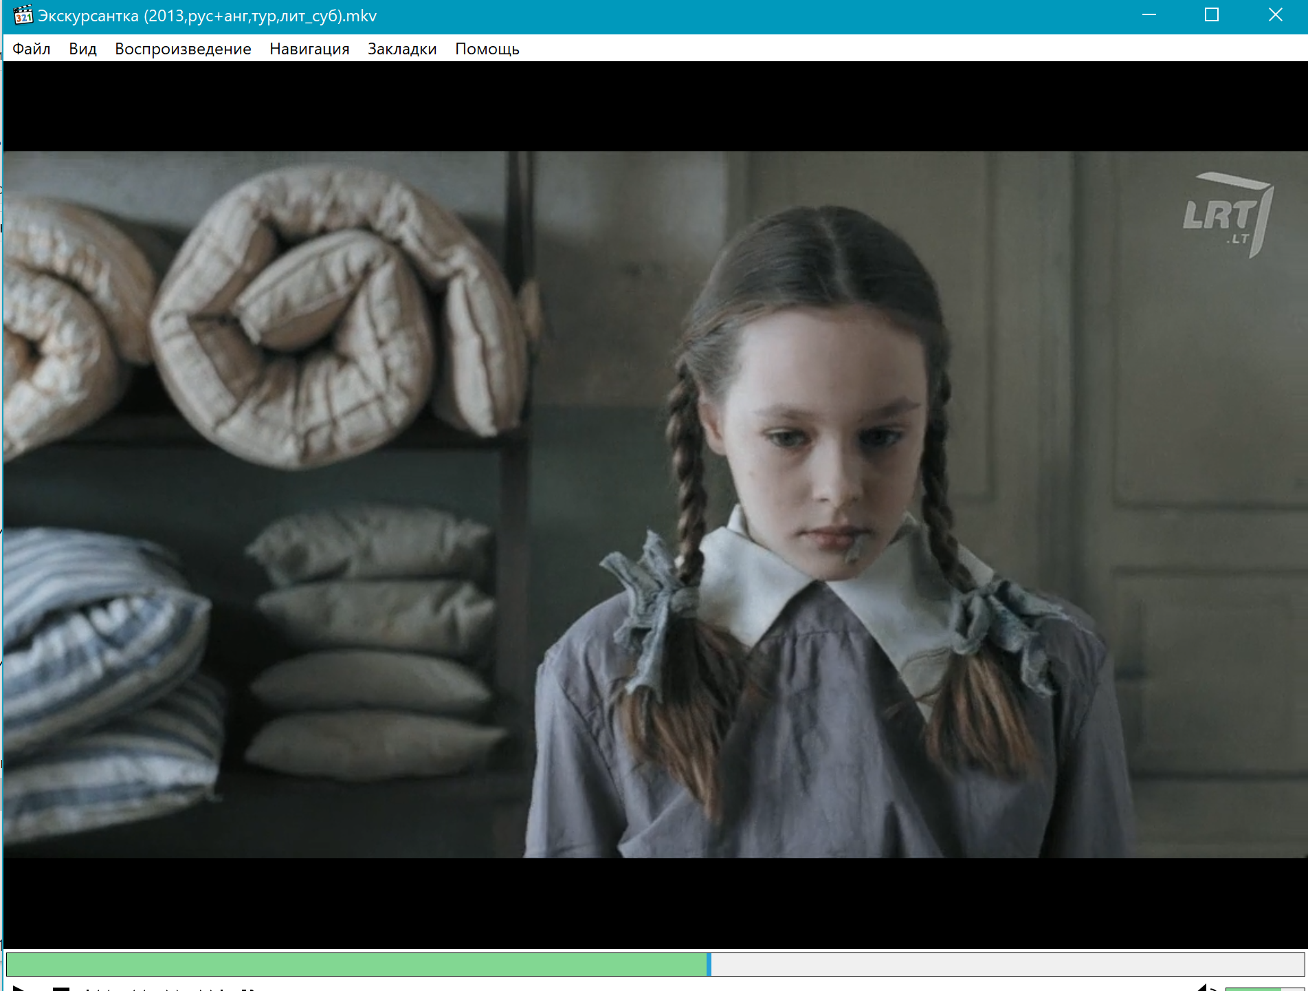Screen dimensions: 1308x991
Task: Open the Помощь menu
Action: (487, 49)
